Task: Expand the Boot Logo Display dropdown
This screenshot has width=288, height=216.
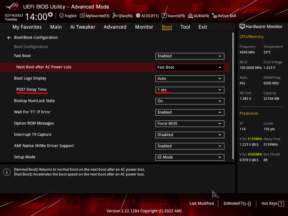Action: point(190,78)
